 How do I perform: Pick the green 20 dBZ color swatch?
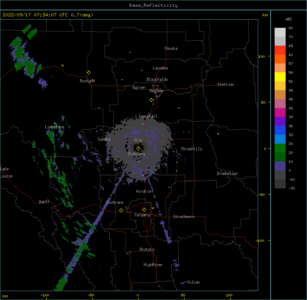coord(280,148)
